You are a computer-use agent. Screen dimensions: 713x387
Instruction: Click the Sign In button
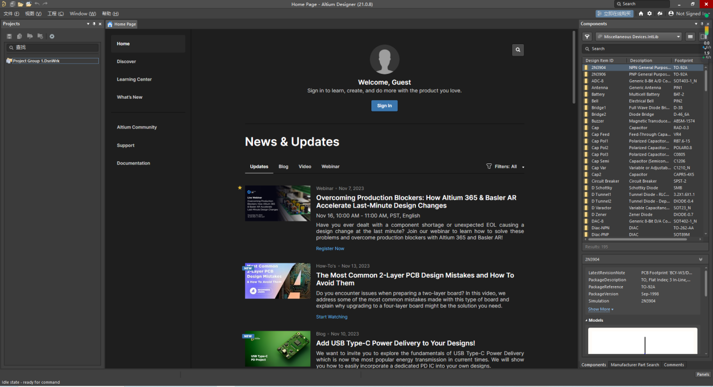click(384, 106)
